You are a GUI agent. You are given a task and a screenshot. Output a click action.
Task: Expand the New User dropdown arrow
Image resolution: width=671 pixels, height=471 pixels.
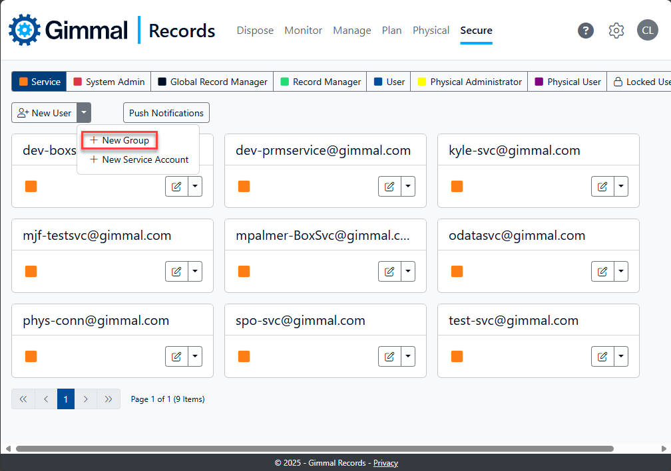coord(84,113)
